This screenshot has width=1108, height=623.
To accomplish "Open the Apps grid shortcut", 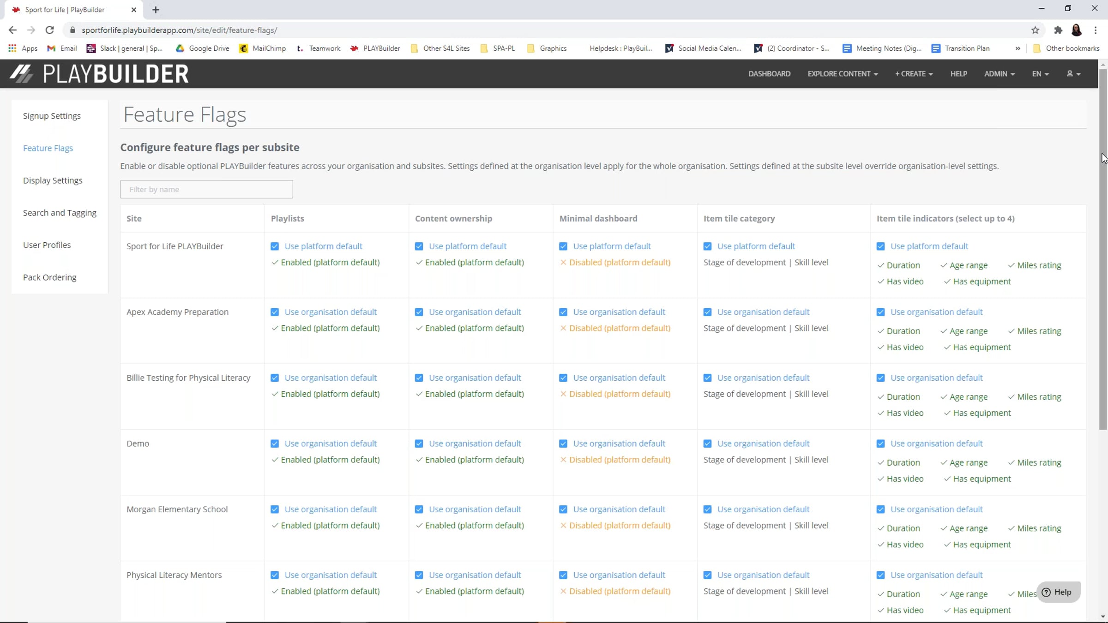I will pyautogui.click(x=23, y=48).
